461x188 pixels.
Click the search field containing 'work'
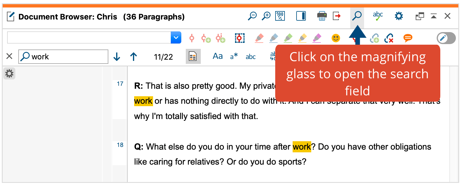pyautogui.click(x=63, y=57)
